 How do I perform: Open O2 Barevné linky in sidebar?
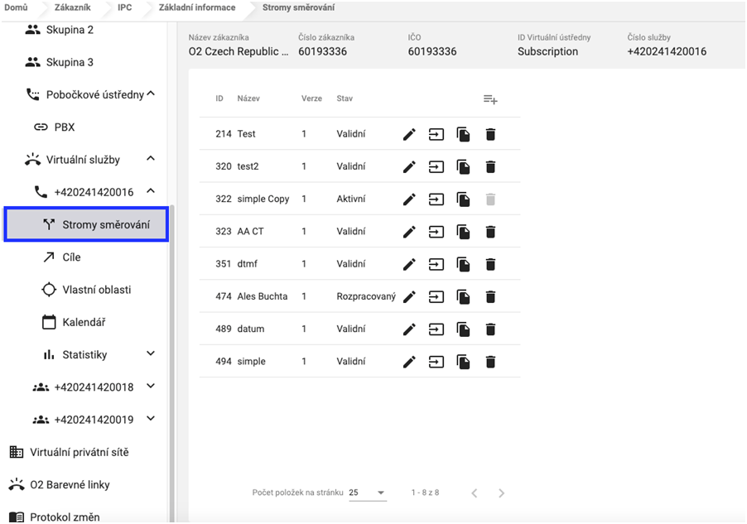tap(70, 485)
